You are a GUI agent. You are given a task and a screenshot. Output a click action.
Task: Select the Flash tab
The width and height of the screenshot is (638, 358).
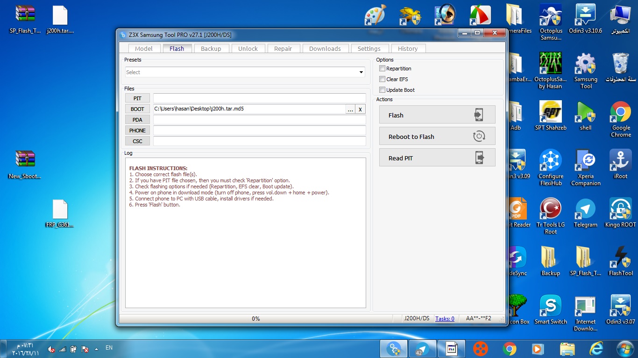[x=177, y=48]
